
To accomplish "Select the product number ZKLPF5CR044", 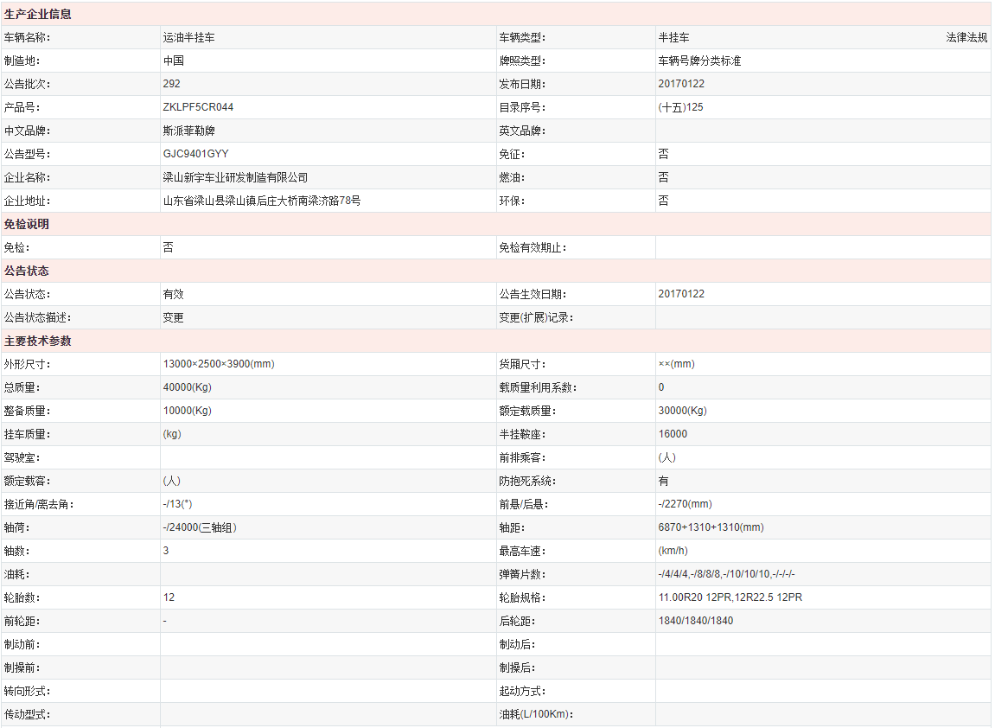I will 198,108.
